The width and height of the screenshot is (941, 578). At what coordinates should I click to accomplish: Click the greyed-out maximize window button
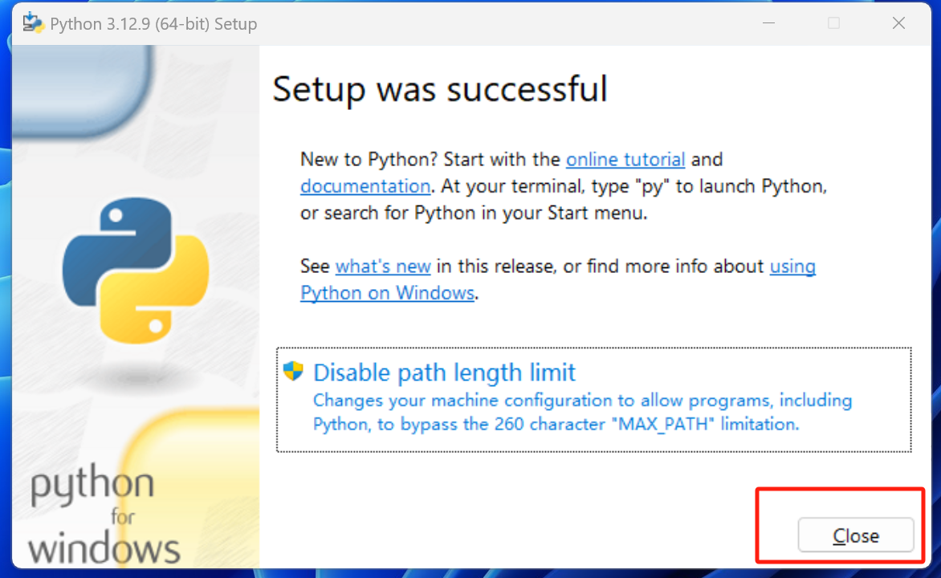click(x=833, y=23)
